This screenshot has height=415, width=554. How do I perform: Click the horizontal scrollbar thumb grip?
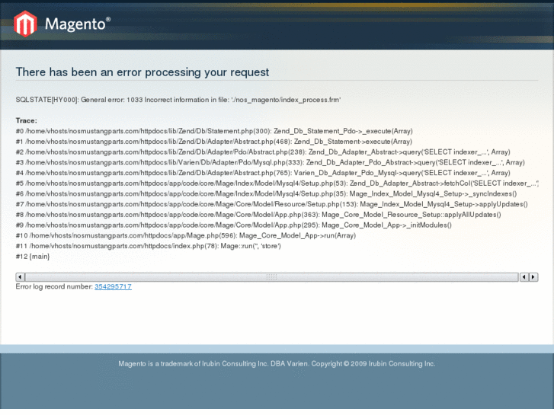pos(271,277)
